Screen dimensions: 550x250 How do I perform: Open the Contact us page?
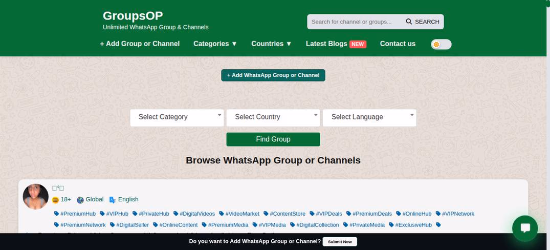398,44
